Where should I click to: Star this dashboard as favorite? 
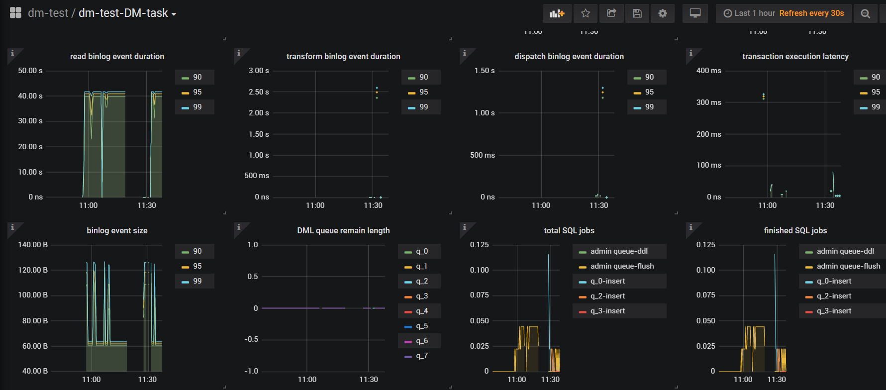click(586, 13)
